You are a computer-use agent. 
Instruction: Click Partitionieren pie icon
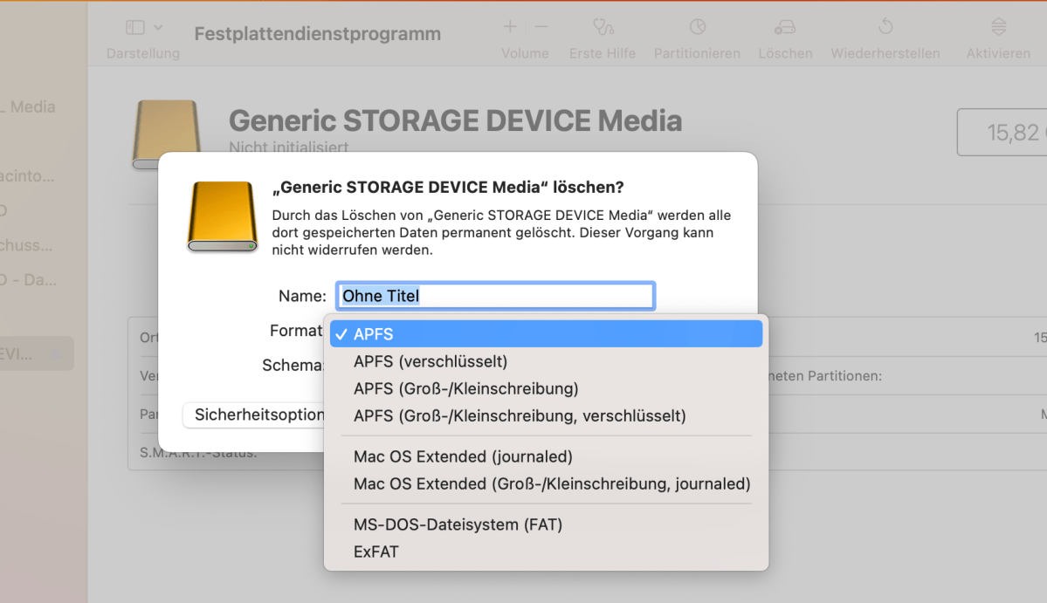(697, 27)
